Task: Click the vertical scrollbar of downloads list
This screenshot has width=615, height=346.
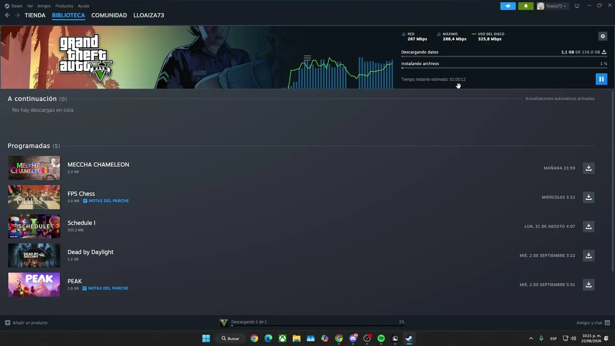Action: pyautogui.click(x=613, y=180)
